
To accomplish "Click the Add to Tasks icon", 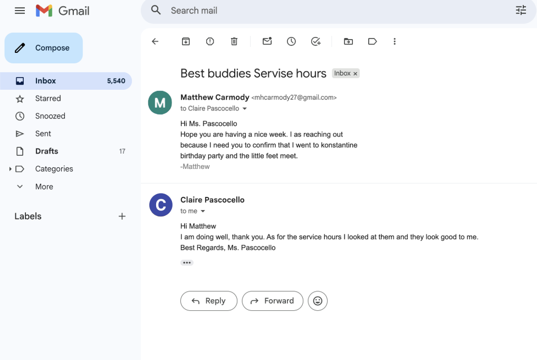I will (x=315, y=41).
